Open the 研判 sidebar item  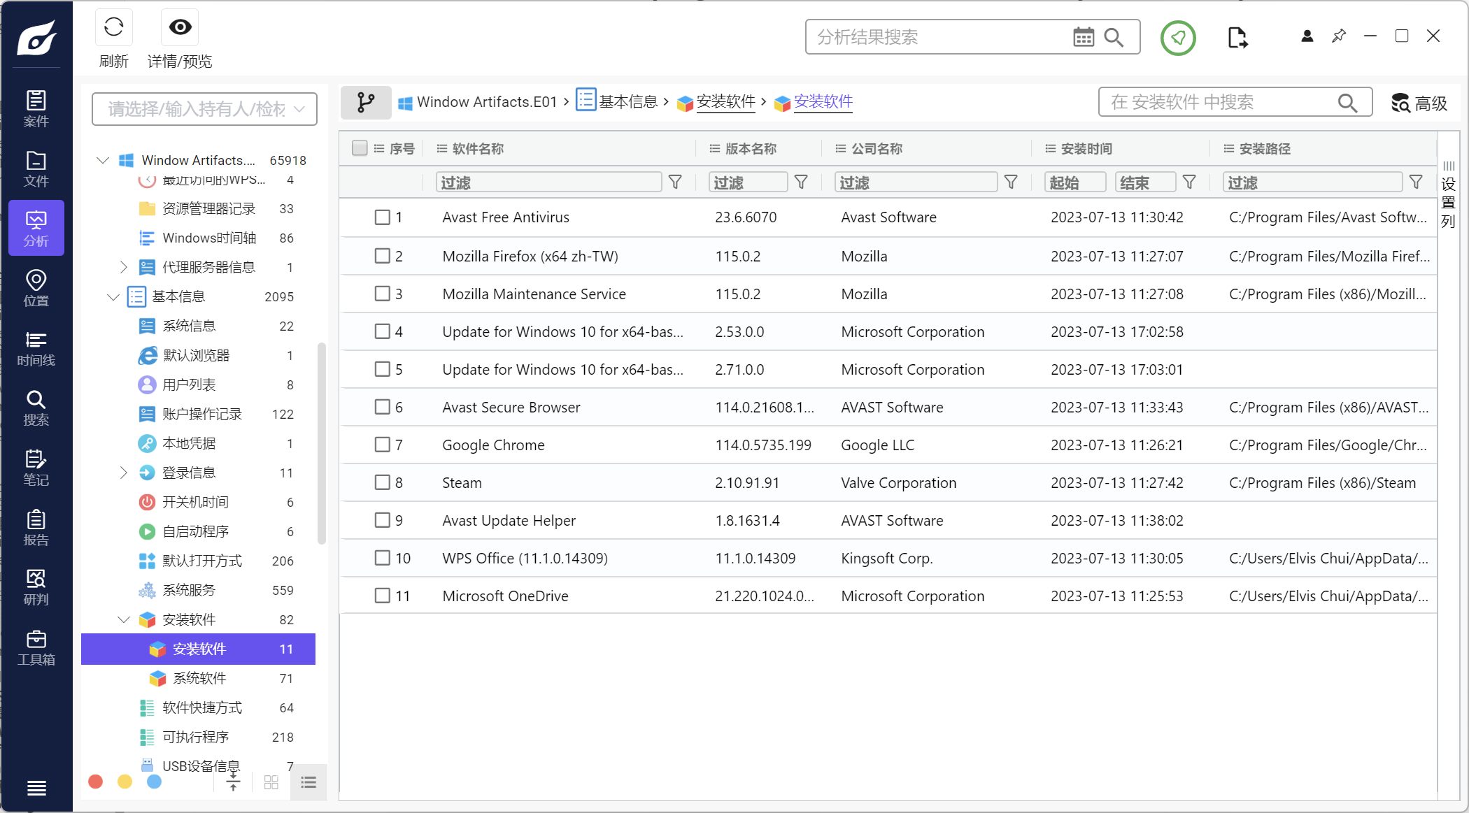tap(36, 587)
